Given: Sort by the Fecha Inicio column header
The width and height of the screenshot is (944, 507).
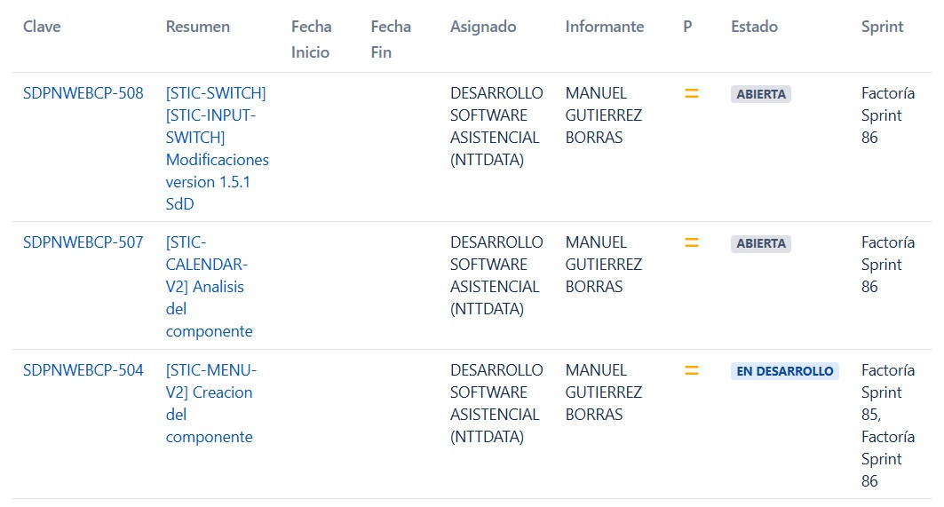Looking at the screenshot, I should [x=311, y=39].
